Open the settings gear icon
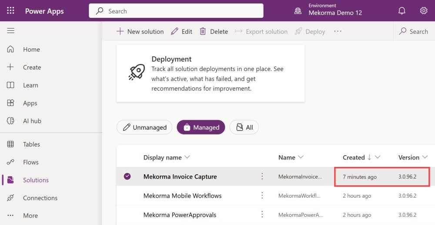 pos(423,11)
